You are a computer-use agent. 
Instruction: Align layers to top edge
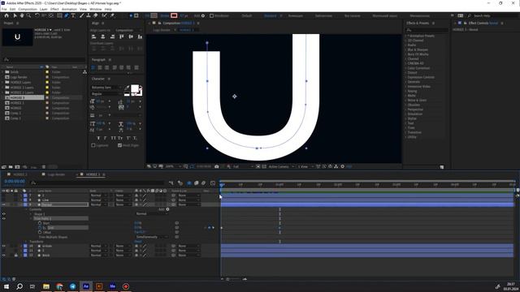pyautogui.click(x=122, y=36)
